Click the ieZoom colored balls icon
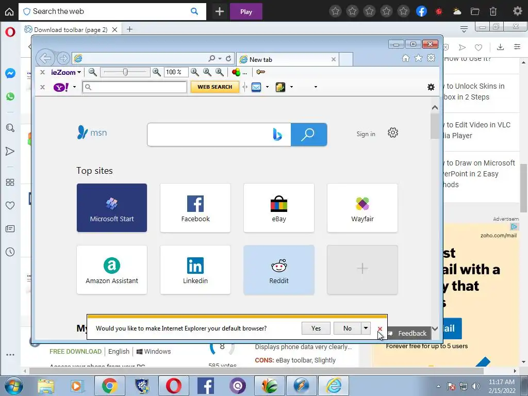This screenshot has height=396, width=528. [236, 72]
